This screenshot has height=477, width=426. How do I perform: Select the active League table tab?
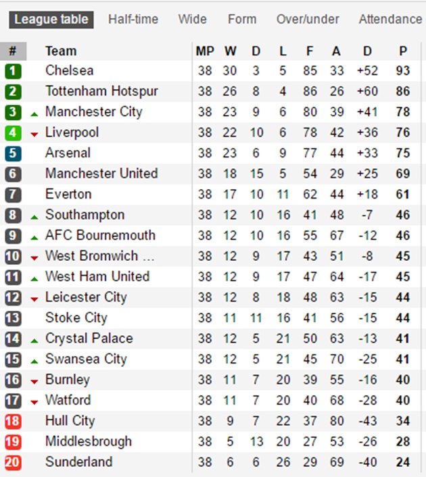51,20
